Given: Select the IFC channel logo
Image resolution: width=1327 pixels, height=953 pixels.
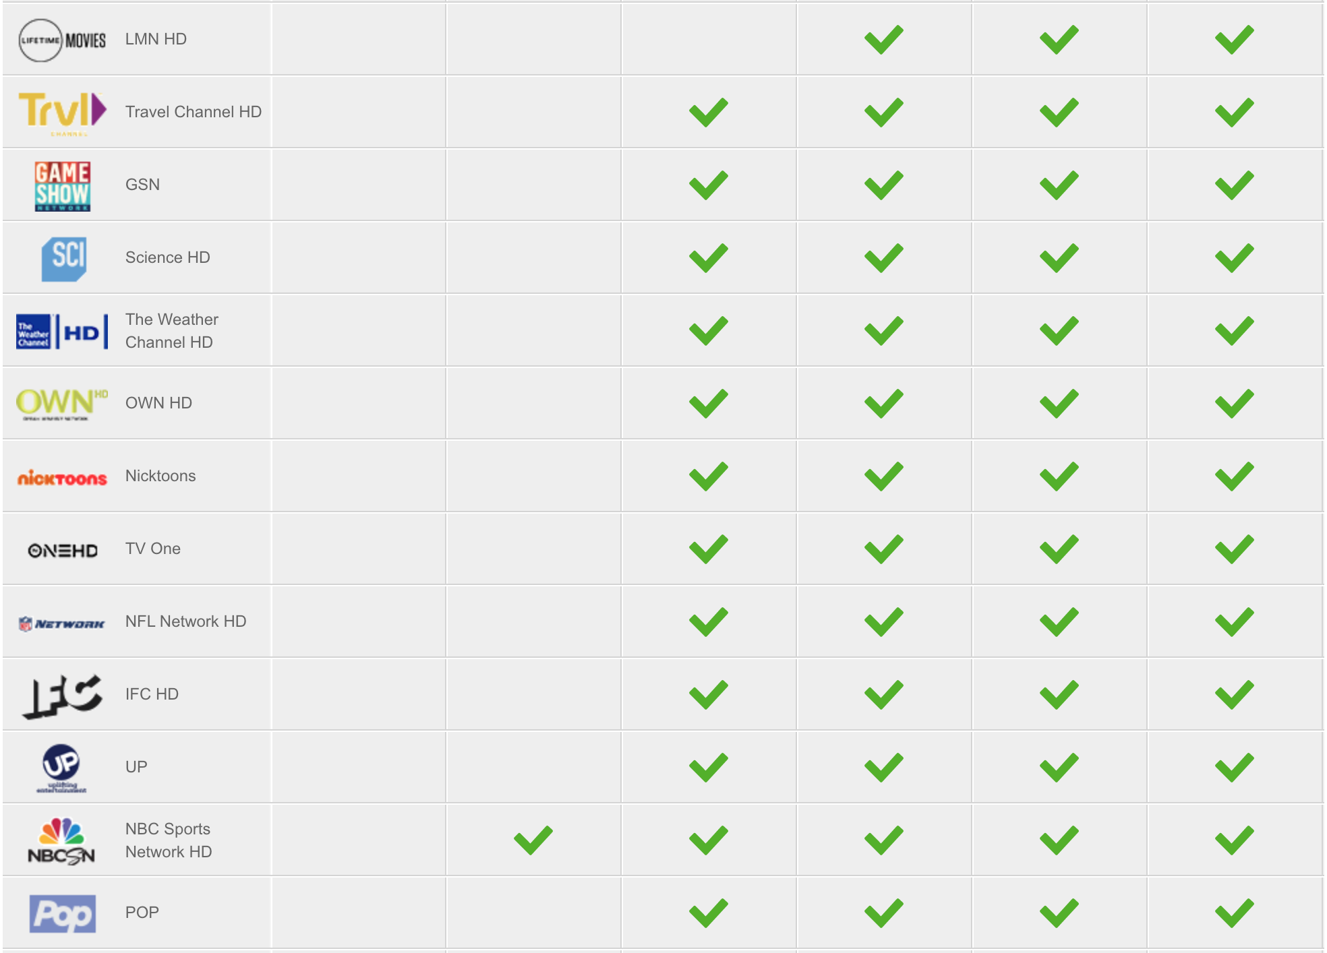Looking at the screenshot, I should 62,697.
